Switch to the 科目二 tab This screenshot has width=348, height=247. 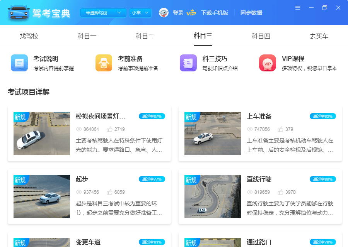(145, 36)
